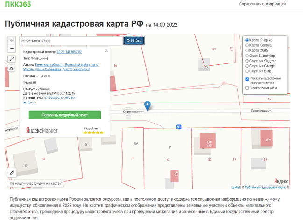Activate the ruler measurement tool

coord(12,173)
